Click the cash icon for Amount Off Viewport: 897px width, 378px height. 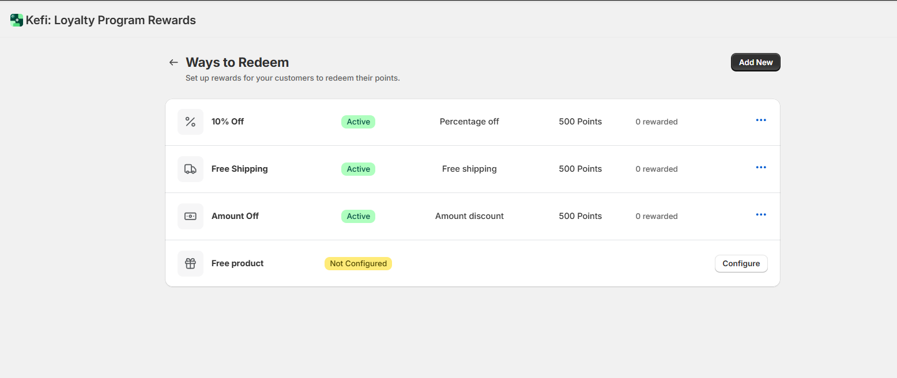click(190, 216)
